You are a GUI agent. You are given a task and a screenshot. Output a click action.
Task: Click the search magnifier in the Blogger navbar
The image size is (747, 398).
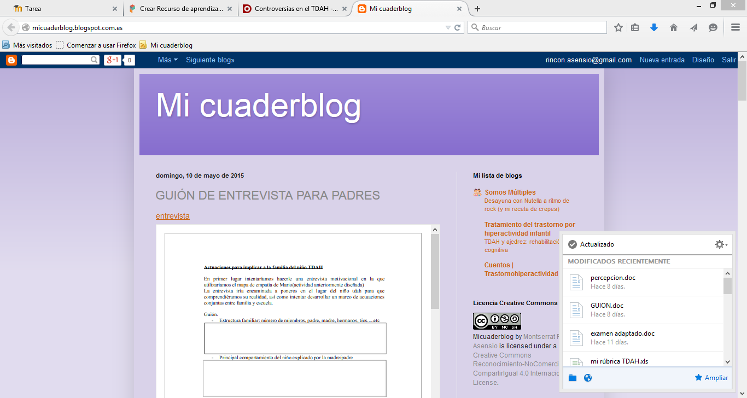[x=95, y=60]
